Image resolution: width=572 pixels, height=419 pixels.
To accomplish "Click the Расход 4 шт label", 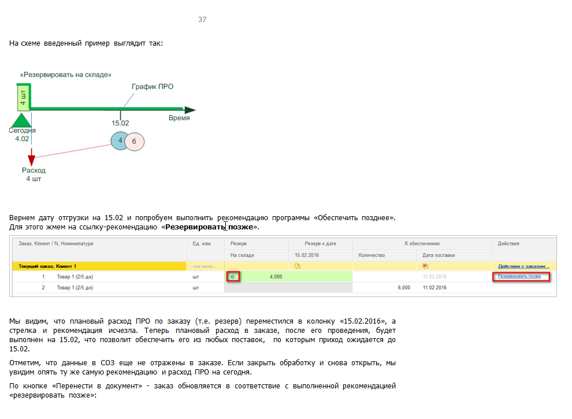I will 34,175.
